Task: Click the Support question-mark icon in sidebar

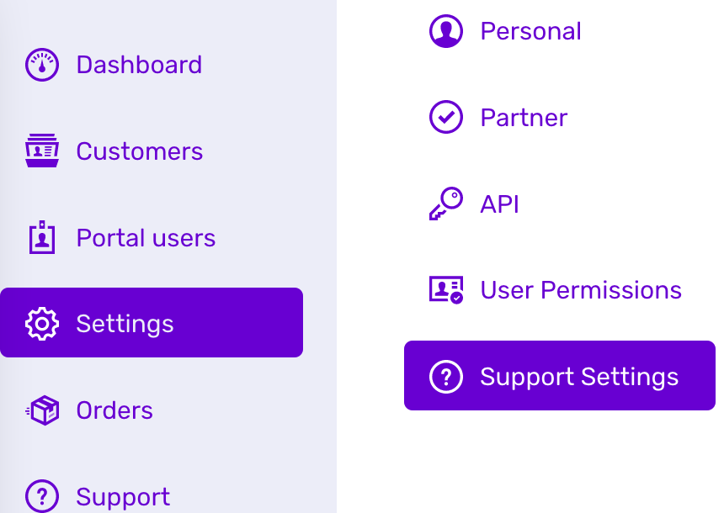Action: click(42, 496)
